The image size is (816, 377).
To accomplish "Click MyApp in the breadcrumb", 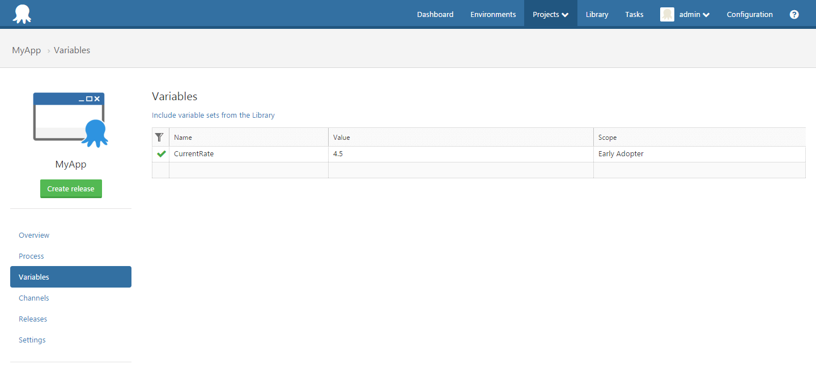I will 27,50.
